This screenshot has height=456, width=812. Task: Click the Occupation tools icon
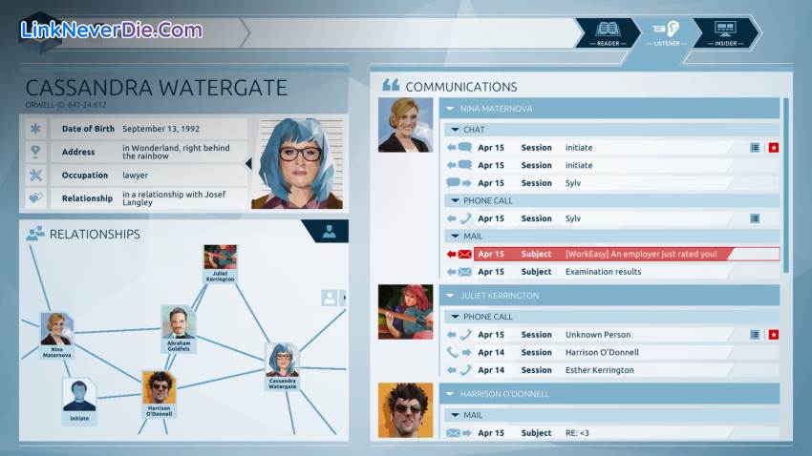[x=35, y=176]
